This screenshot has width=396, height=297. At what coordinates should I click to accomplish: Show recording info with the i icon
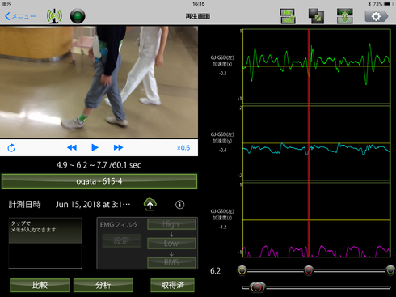(180, 205)
